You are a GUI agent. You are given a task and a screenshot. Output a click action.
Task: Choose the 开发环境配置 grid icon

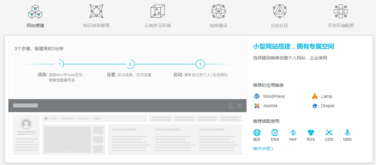click(x=341, y=11)
